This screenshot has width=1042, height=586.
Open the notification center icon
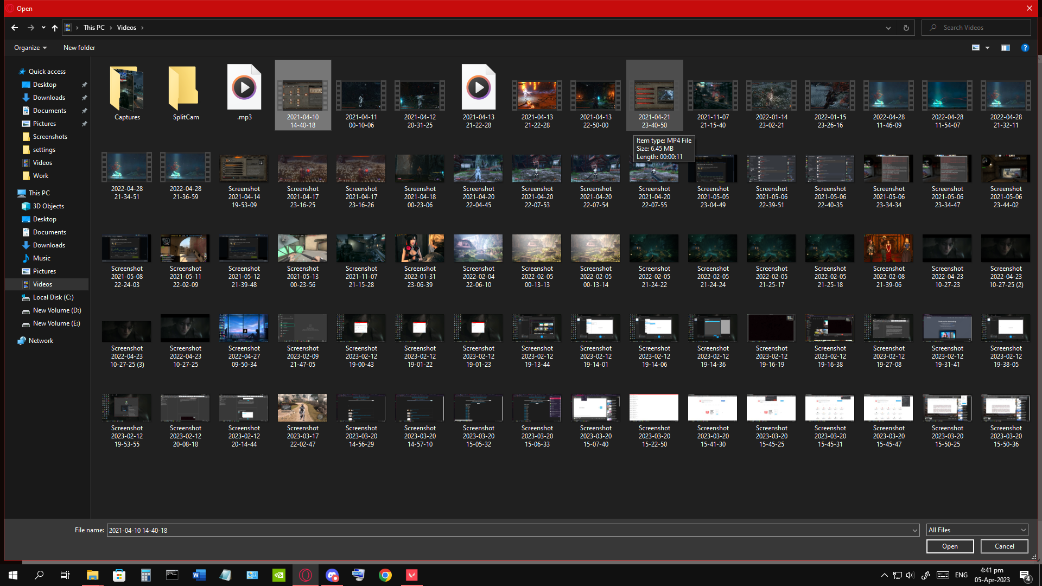1025,576
